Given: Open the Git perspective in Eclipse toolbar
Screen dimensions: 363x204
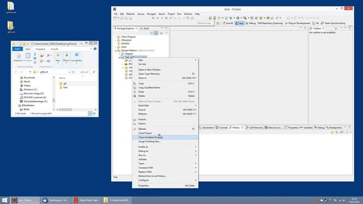Looking at the screenshot, I should 315,23.
